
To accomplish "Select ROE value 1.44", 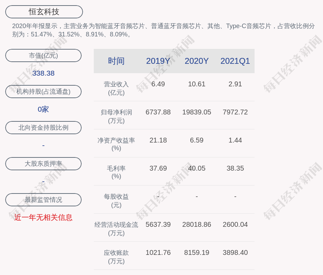I will point(235,140).
